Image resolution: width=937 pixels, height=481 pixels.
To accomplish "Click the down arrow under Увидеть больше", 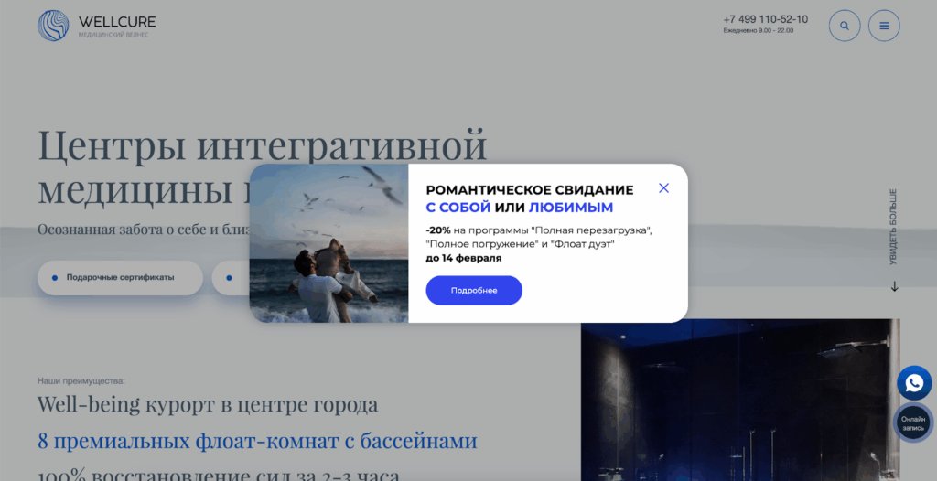I will point(895,287).
